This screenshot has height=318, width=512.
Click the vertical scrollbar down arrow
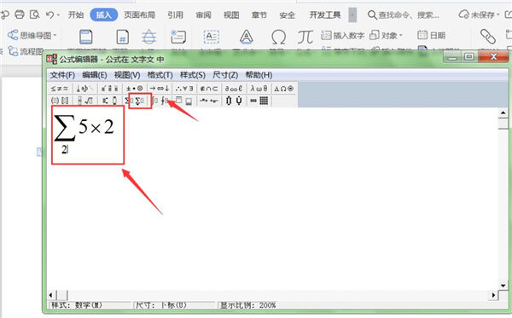[503, 286]
